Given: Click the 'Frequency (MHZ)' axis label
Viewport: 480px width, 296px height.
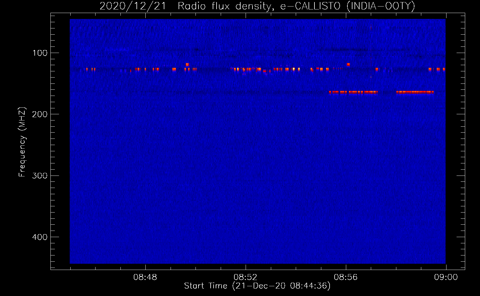Looking at the screenshot, I should point(22,142).
